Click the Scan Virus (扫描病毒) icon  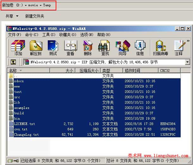pyautogui.click(x=160, y=46)
